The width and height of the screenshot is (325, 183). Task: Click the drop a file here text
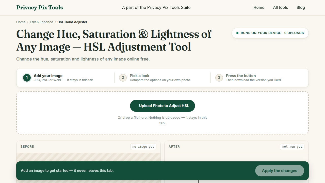click(x=162, y=120)
